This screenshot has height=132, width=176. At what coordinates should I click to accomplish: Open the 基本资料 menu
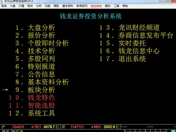coord(68,6)
